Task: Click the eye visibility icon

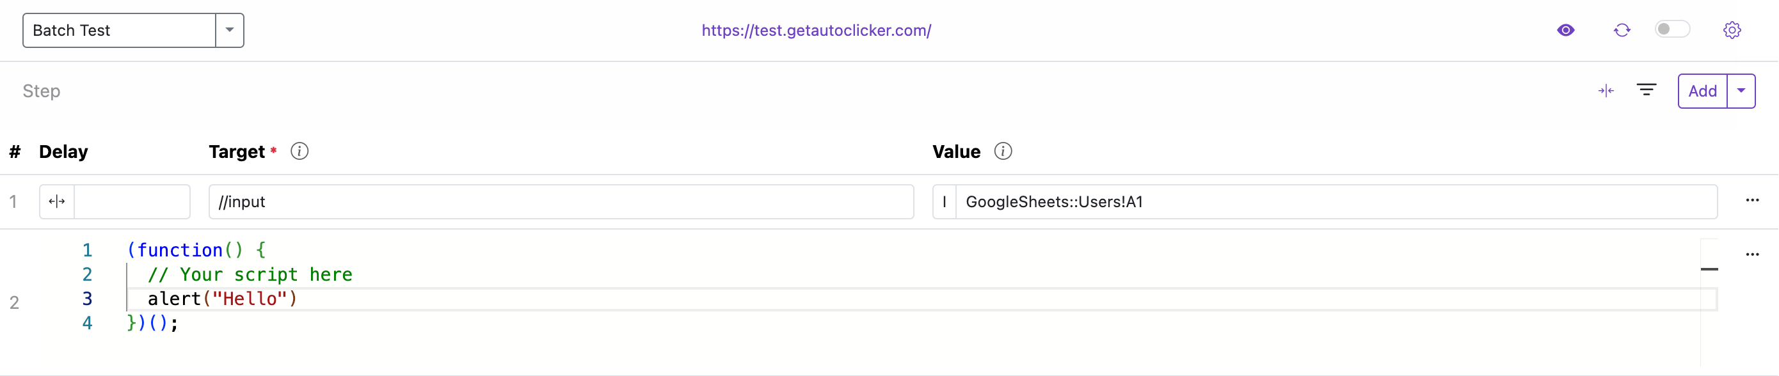Action: coord(1566,30)
